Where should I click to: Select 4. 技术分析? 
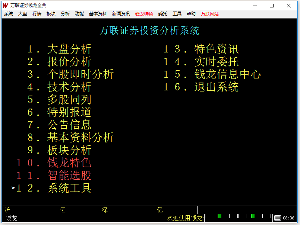click(59, 87)
